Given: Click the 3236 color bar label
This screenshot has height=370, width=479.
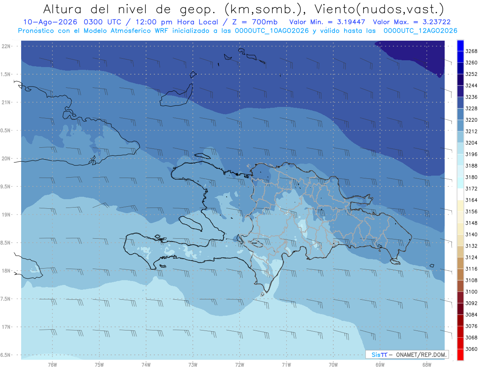Looking at the screenshot, I should [x=471, y=97].
